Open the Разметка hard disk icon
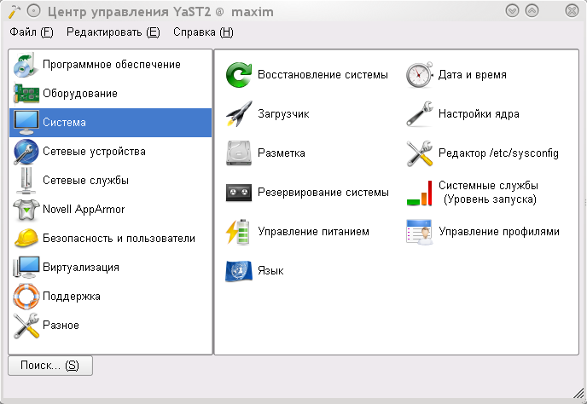587x404 pixels. click(239, 153)
